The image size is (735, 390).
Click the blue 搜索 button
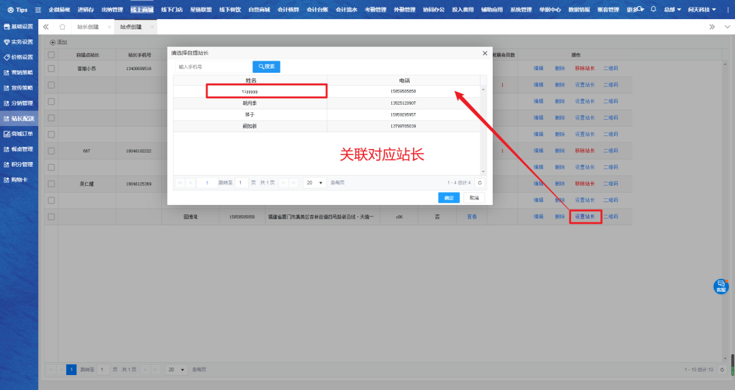266,67
